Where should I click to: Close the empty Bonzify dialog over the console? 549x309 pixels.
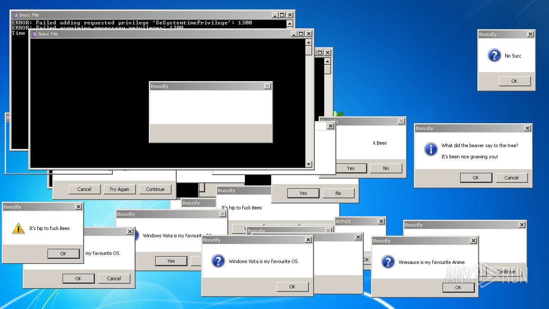[268, 86]
